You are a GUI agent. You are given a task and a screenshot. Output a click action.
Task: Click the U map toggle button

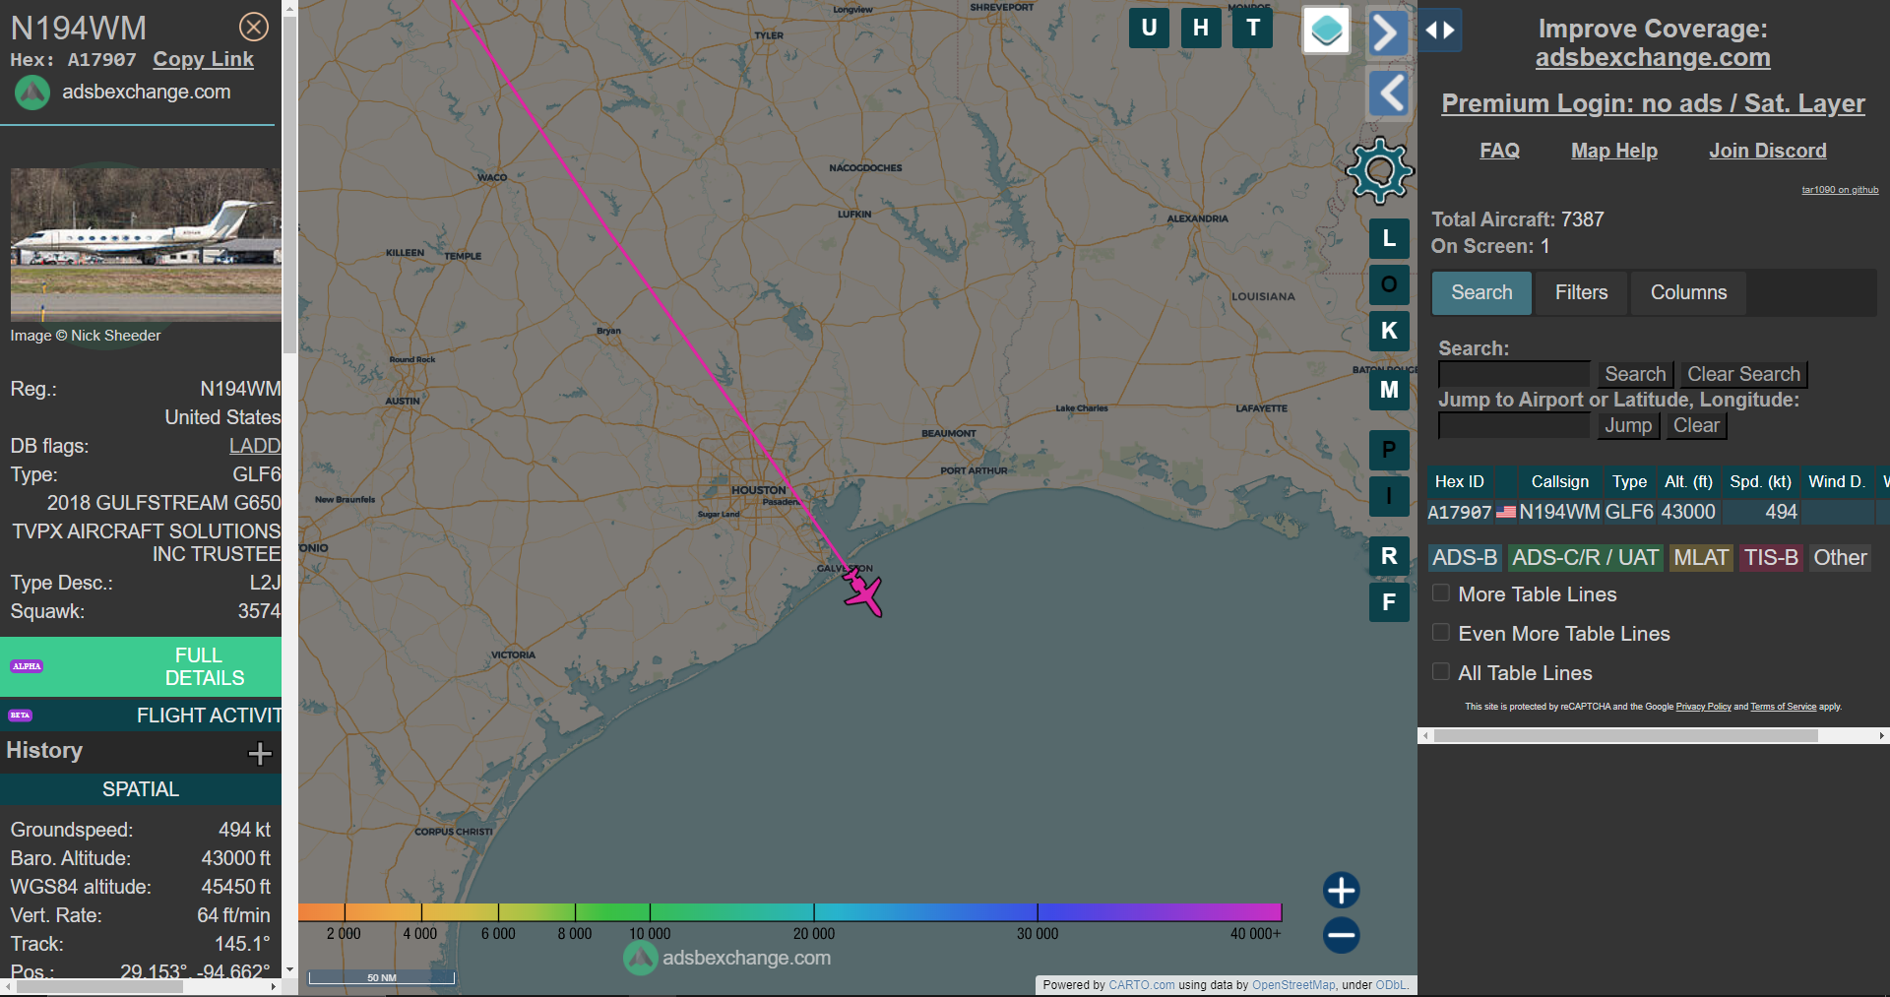tap(1149, 28)
